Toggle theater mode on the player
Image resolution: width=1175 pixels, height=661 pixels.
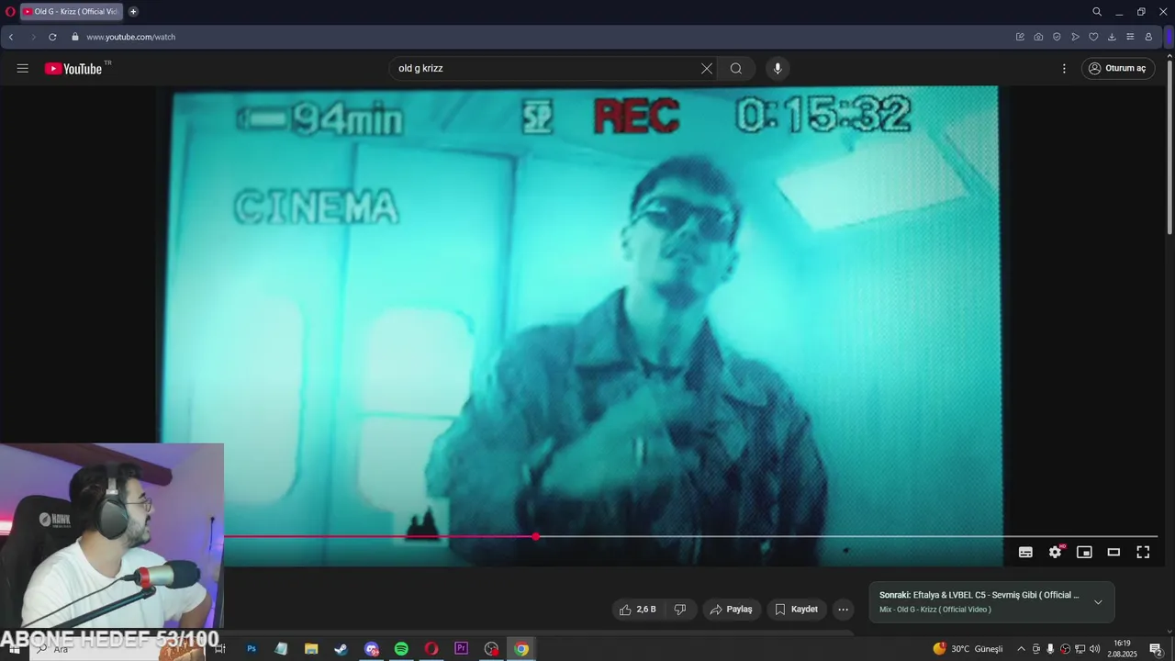(1113, 552)
